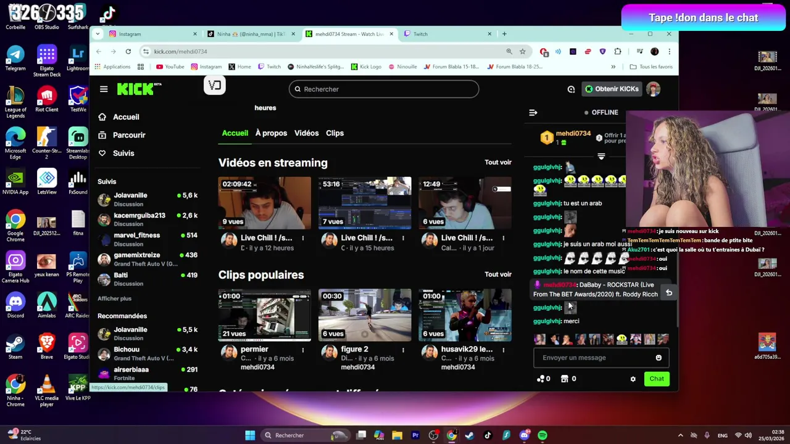This screenshot has height=444, width=790.
Task: Switch to the Ninha TikTok browser tab
Action: point(249,34)
